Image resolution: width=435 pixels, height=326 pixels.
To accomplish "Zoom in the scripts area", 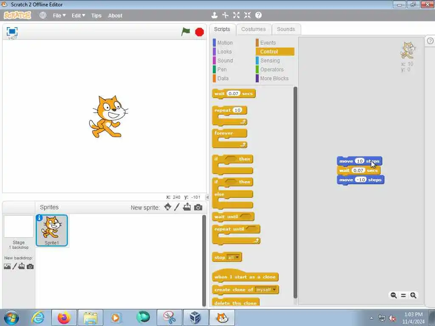I will 413,295.
